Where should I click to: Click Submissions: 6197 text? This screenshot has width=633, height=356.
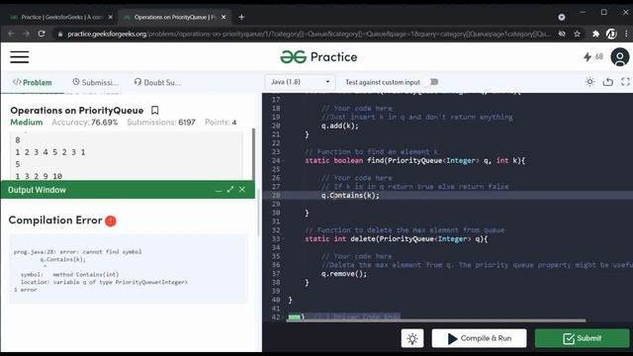(x=161, y=123)
